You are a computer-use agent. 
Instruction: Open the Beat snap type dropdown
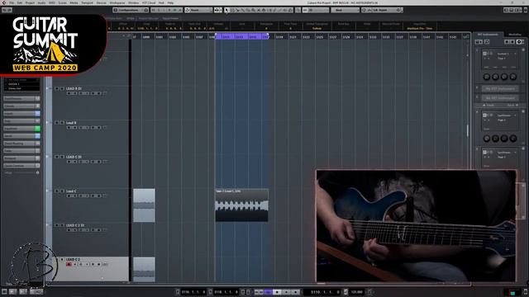coord(346,10)
